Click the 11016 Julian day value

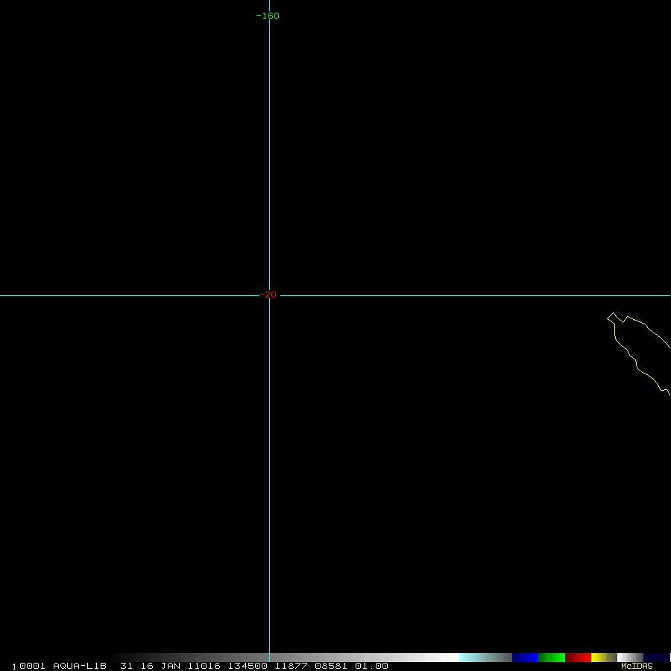click(x=204, y=666)
